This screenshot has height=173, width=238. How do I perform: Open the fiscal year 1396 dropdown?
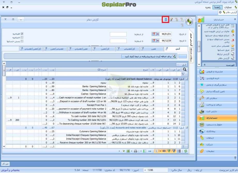click(x=145, y=170)
